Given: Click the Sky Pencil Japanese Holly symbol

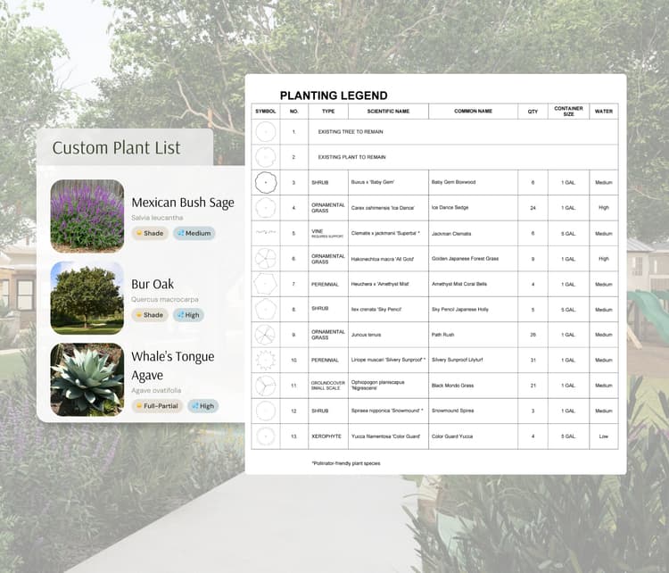Looking at the screenshot, I should pyautogui.click(x=265, y=310).
